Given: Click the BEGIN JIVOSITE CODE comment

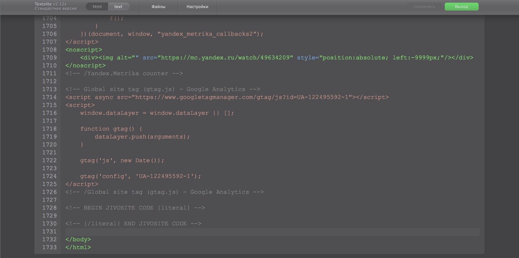Looking at the screenshot, I should (135, 208).
